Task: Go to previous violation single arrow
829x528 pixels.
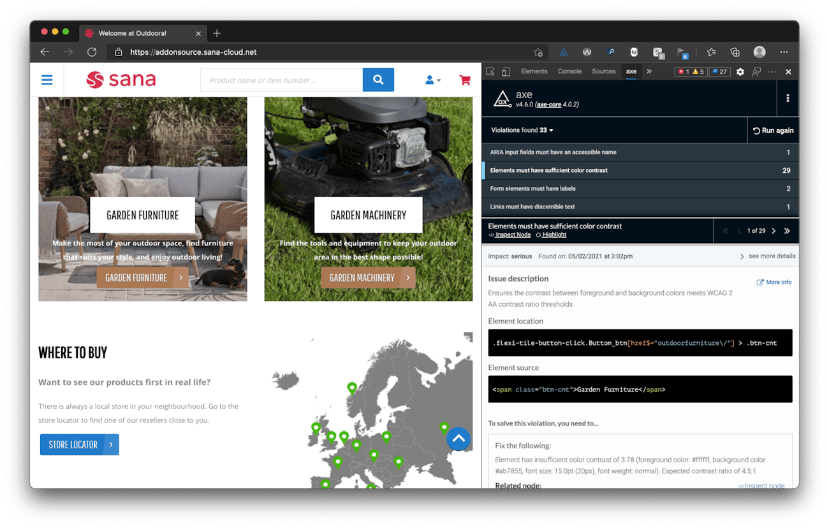Action: tap(739, 231)
